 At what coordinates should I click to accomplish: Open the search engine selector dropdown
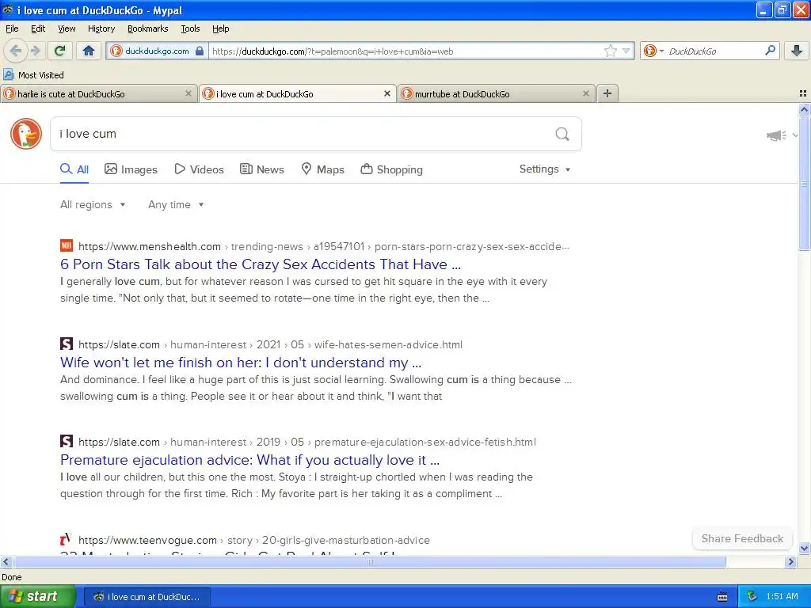[653, 51]
